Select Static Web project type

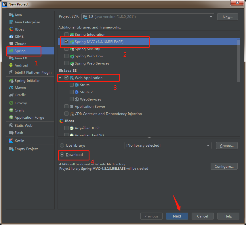pyautogui.click(x=30, y=125)
